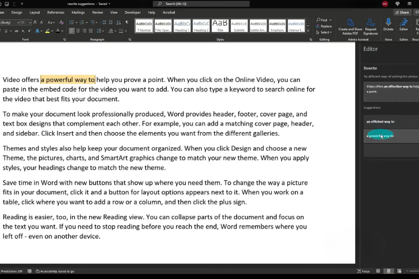The height and width of the screenshot is (279, 419).
Task: Decrease paragraph indent
Action: point(104,22)
